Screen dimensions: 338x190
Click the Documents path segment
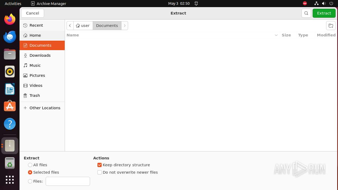107,26
